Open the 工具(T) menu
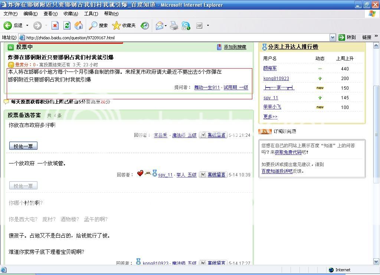Screen dimensions: 380x275 pos(91,14)
